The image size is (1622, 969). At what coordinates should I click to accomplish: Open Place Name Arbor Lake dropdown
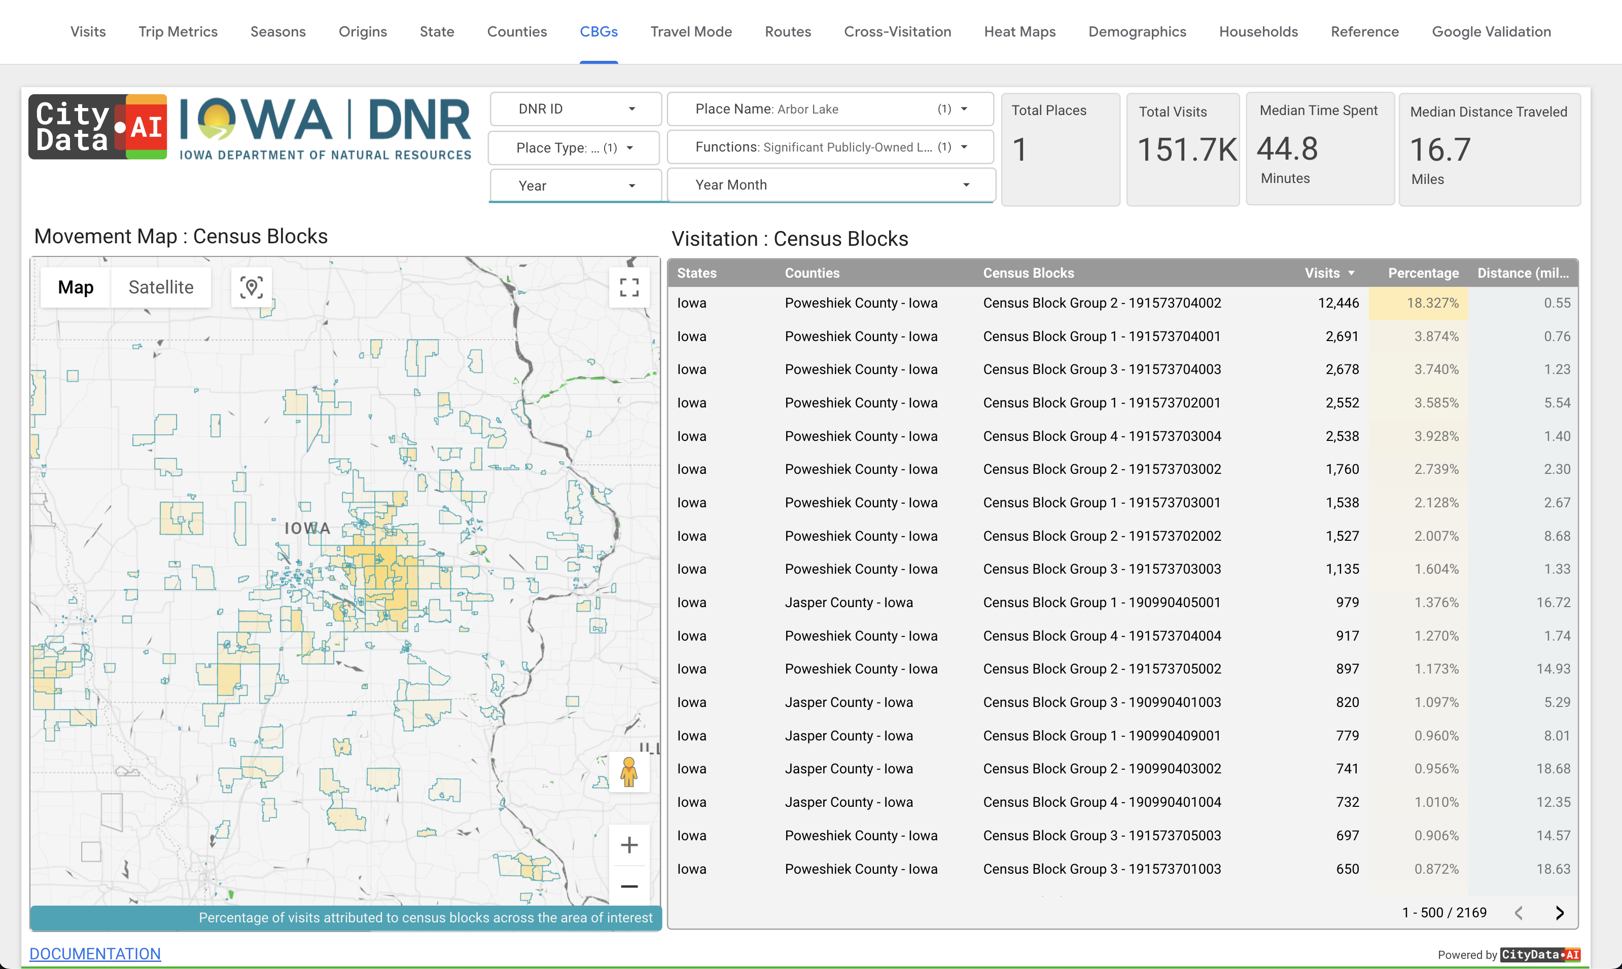830,109
